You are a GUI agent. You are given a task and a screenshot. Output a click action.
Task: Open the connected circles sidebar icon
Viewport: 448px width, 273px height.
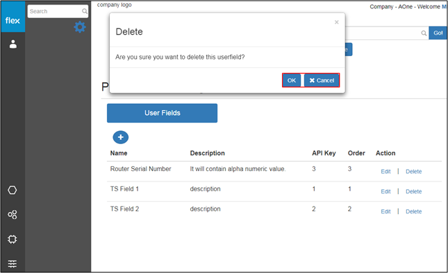[x=13, y=214]
